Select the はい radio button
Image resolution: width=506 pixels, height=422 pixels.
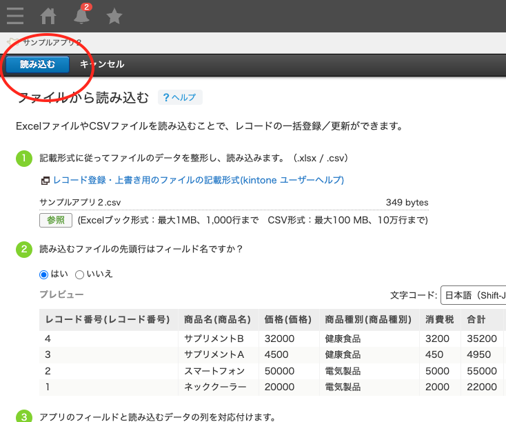pyautogui.click(x=44, y=274)
